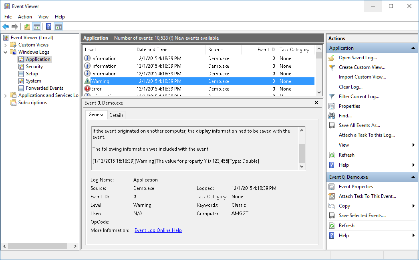Collapse the Application actions section
The image size is (419, 260).
pos(413,48)
